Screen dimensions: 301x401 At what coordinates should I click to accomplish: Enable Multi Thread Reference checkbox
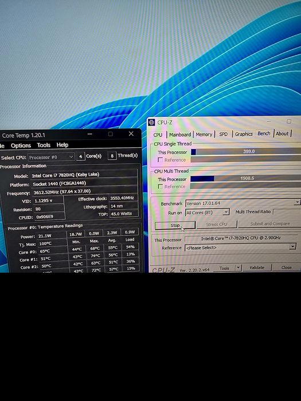(160, 187)
